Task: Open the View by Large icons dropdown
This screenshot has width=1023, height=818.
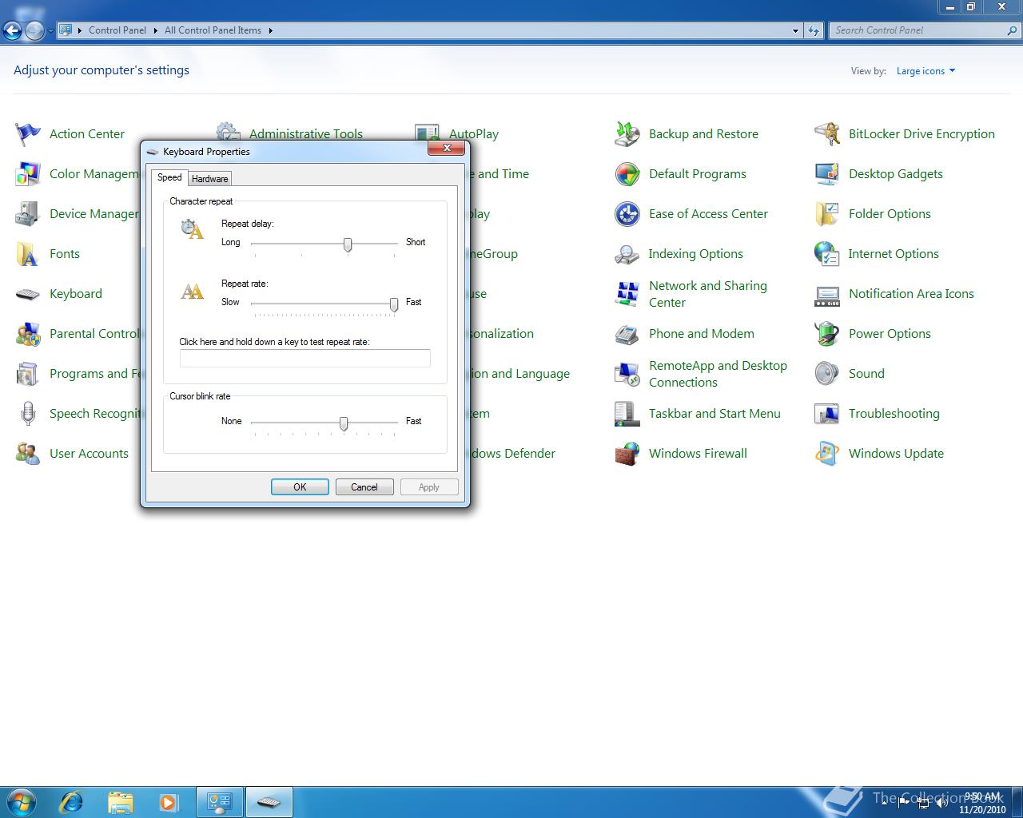Action: [x=925, y=71]
